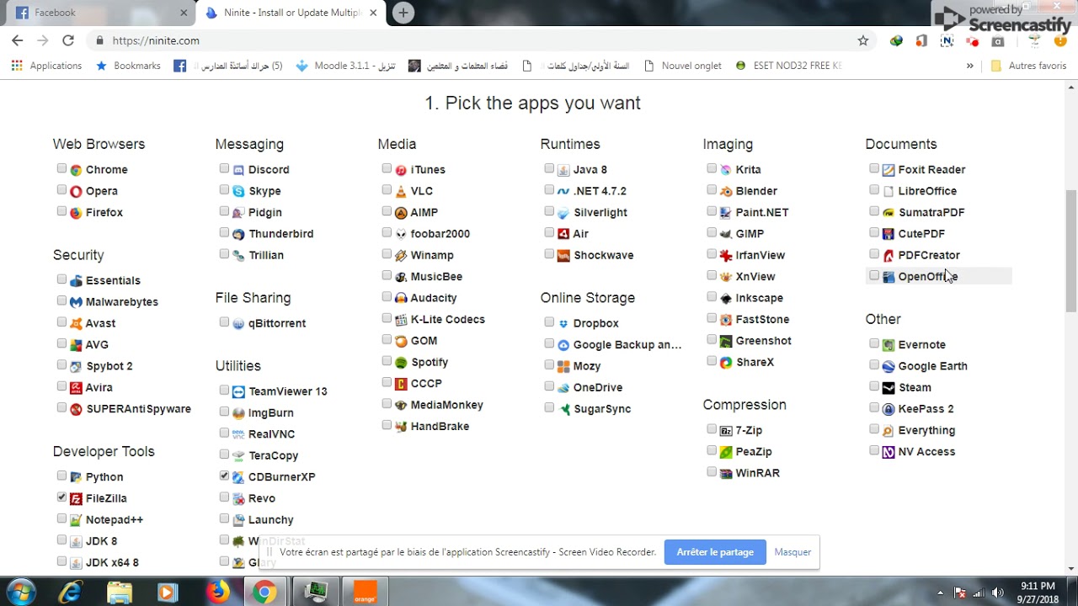Enable the LibreOffice checkbox
The image size is (1078, 606).
pos(874,190)
